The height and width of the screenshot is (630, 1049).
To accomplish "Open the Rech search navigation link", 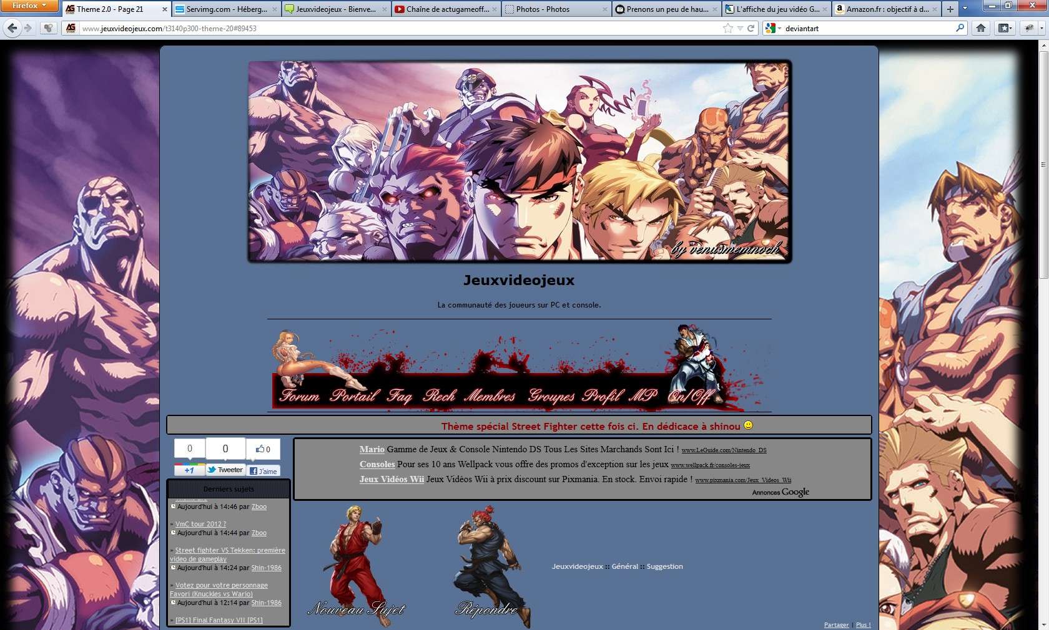I will tap(440, 395).
